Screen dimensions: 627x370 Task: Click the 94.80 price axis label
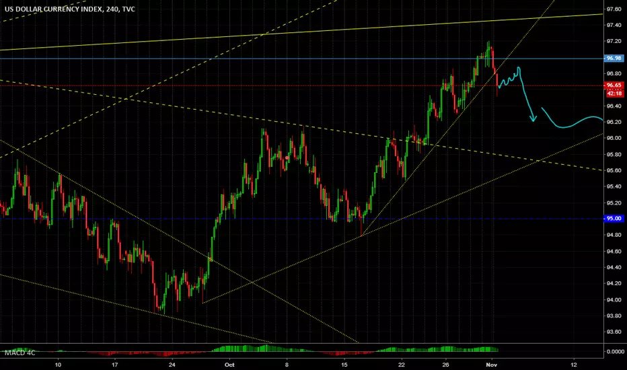614,235
